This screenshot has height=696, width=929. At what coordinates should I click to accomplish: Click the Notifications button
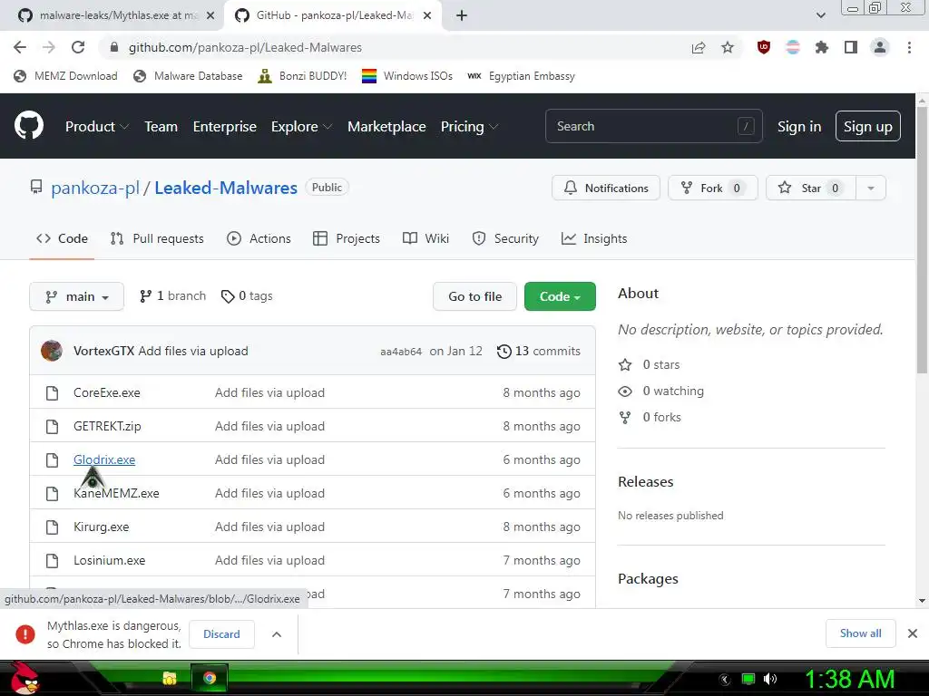click(605, 188)
